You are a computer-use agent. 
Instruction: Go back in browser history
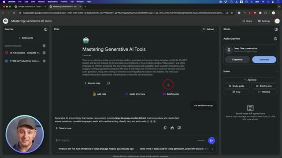click(x=4, y=13)
